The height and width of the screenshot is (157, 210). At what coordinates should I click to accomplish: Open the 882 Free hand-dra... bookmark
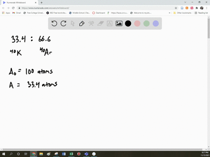(56, 13)
